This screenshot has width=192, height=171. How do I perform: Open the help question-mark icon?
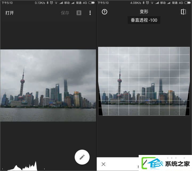coord(105,12)
